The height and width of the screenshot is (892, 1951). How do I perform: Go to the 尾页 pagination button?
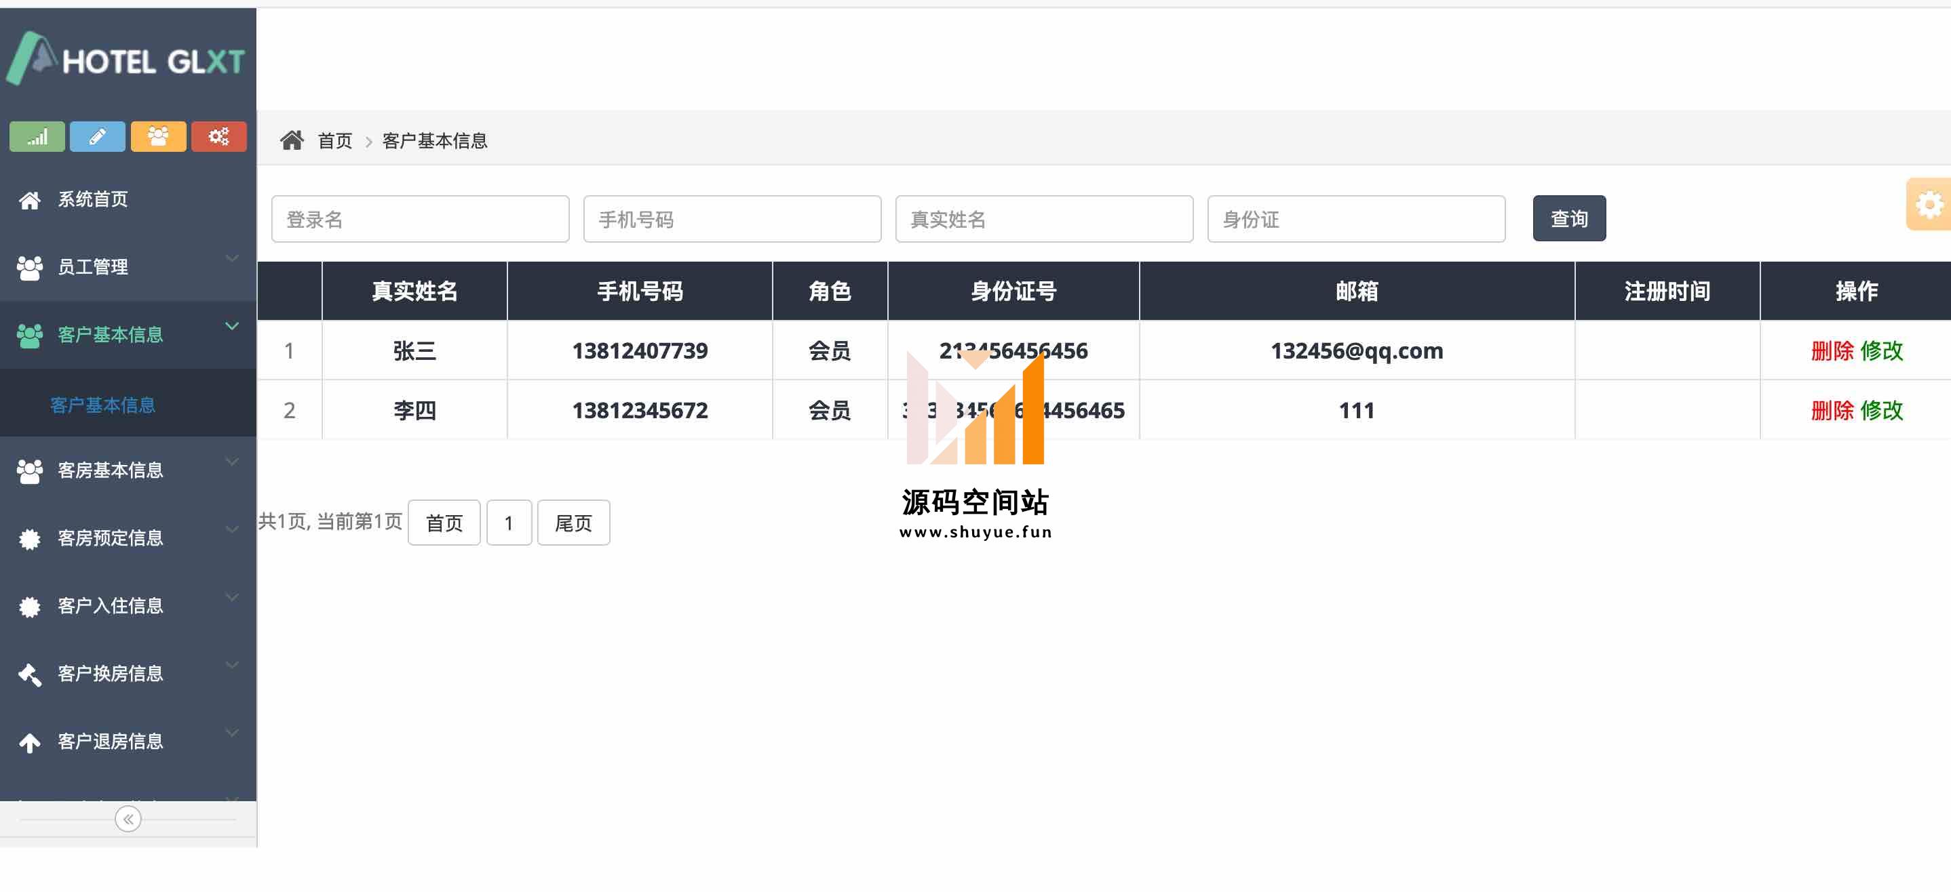[x=573, y=523]
